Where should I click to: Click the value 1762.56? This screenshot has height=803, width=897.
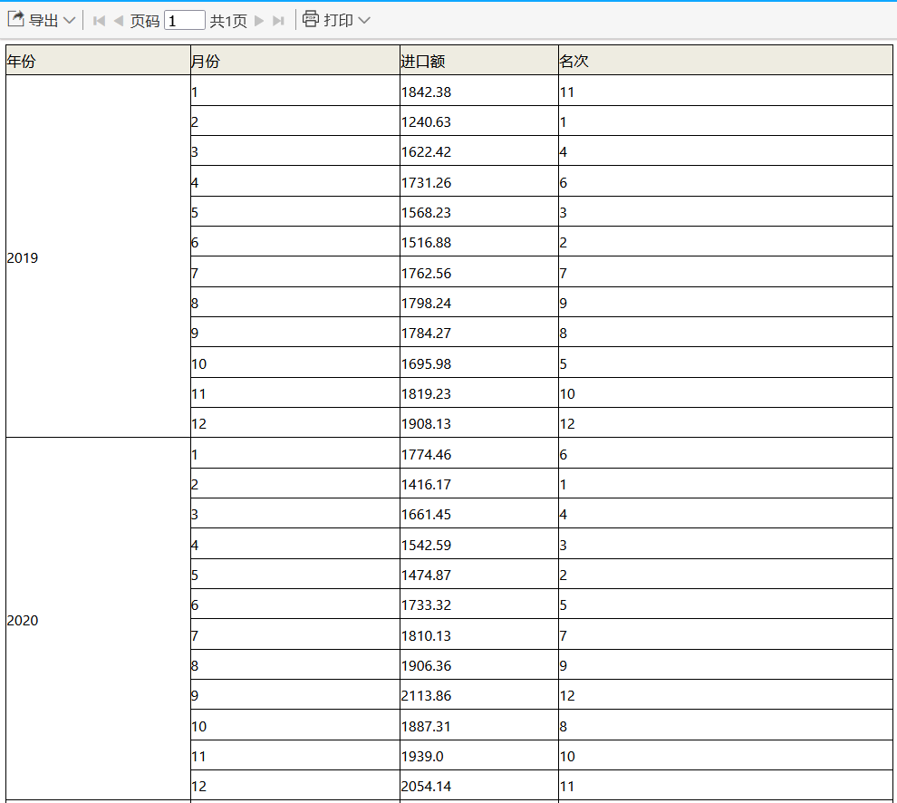click(x=426, y=273)
